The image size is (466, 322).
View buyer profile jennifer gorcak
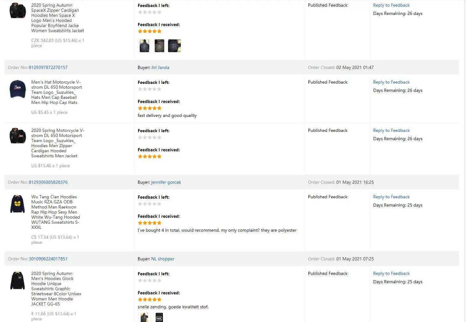pos(166,182)
